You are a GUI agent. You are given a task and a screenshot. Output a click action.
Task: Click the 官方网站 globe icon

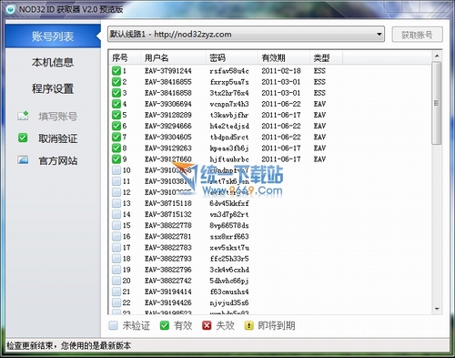[x=23, y=160]
